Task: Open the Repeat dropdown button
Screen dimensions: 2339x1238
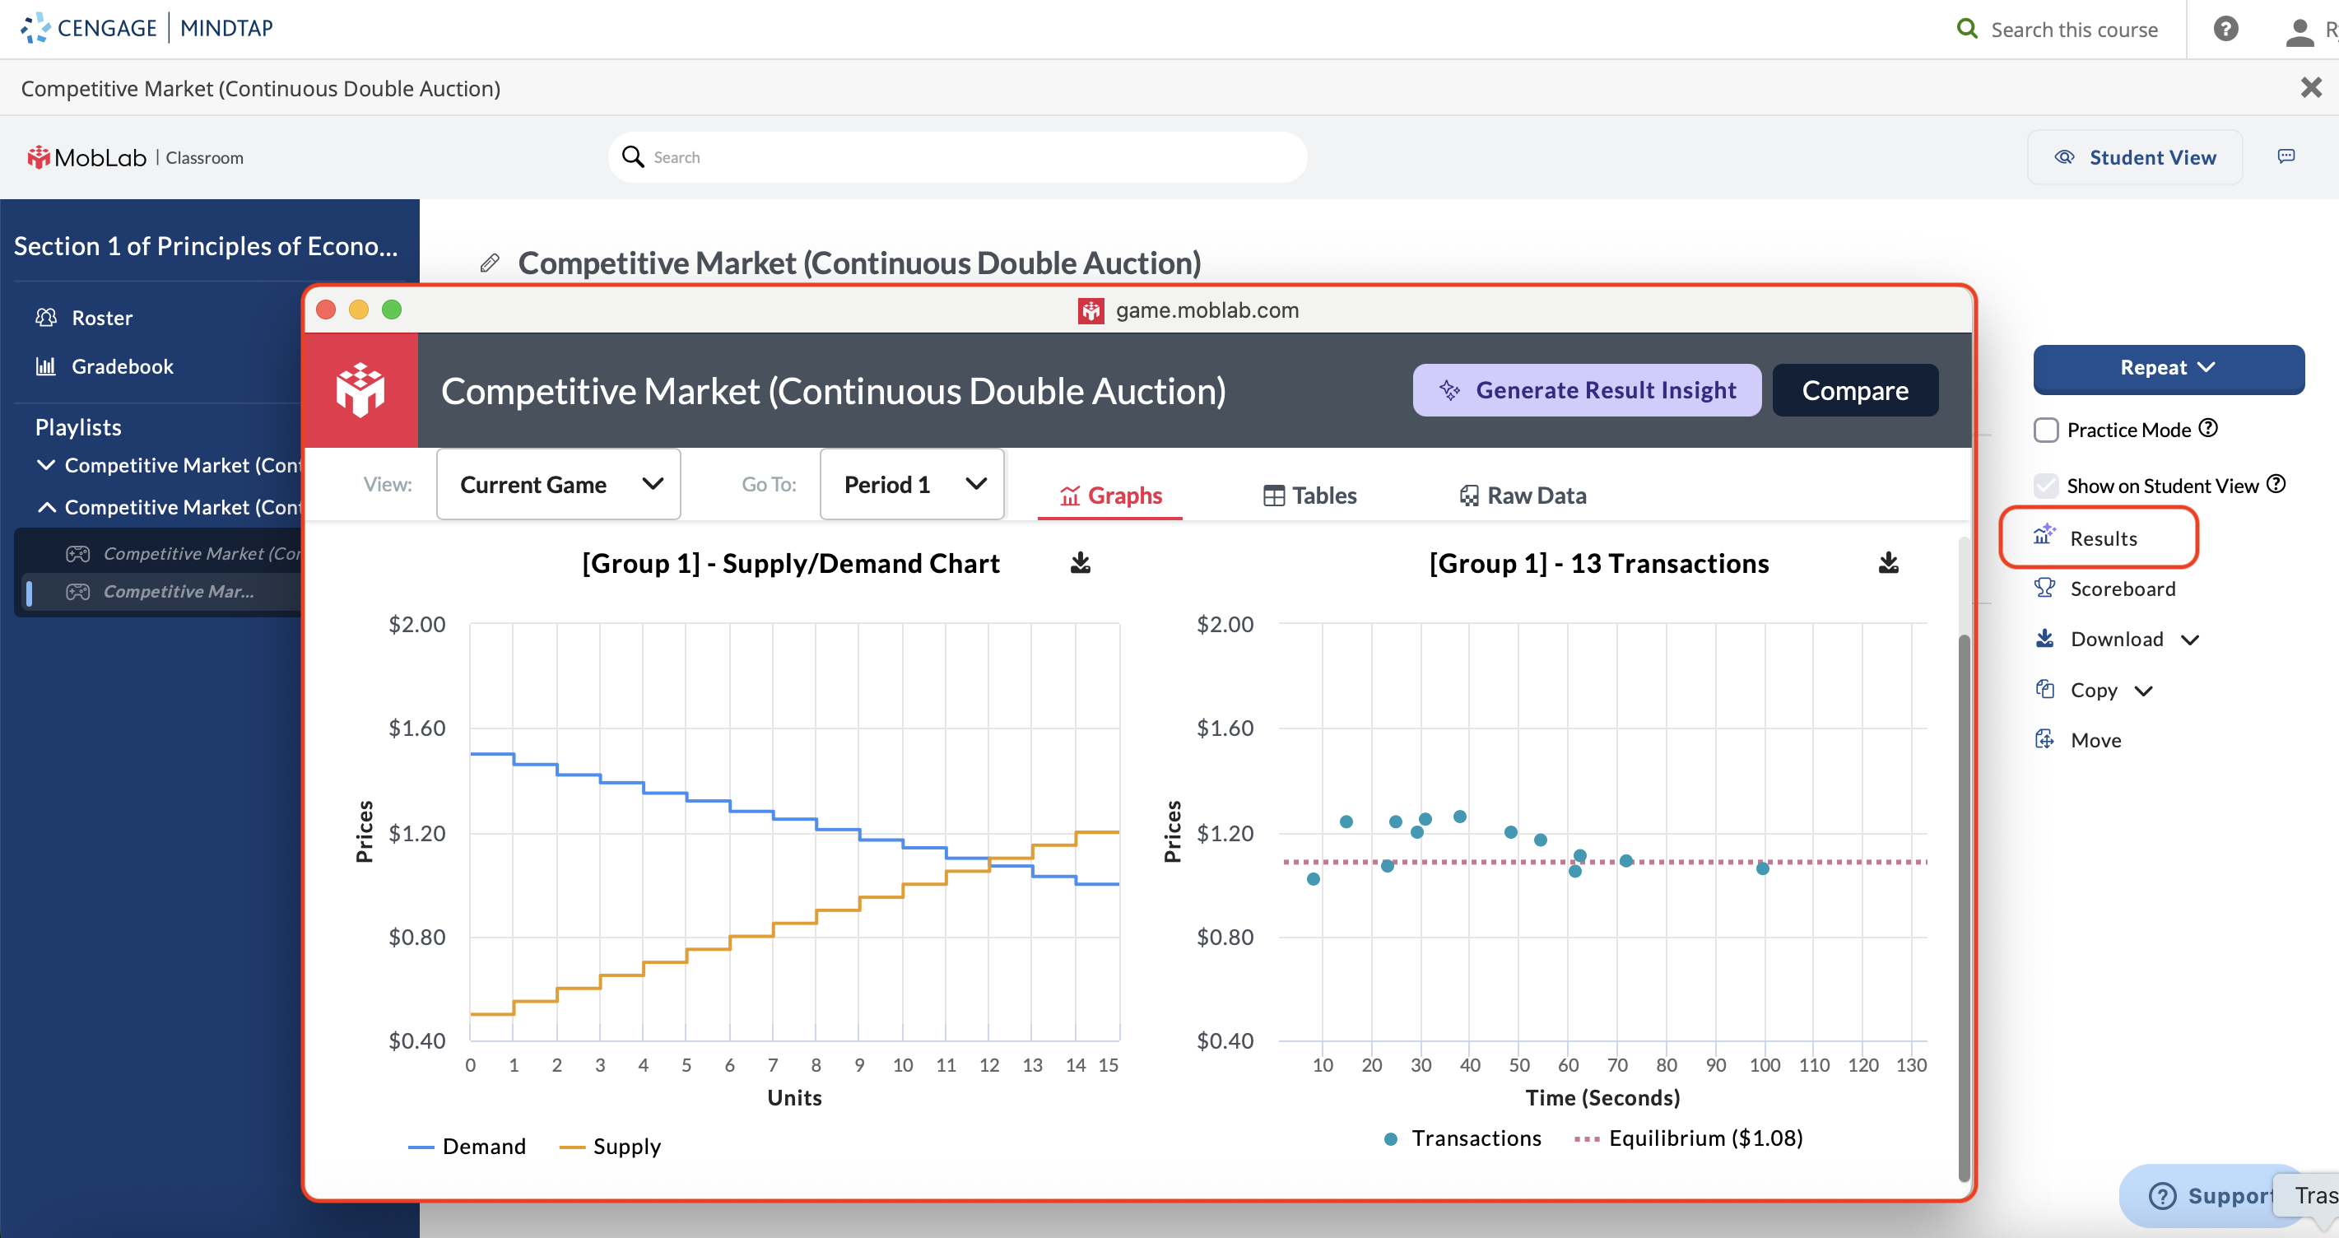Action: point(2169,368)
